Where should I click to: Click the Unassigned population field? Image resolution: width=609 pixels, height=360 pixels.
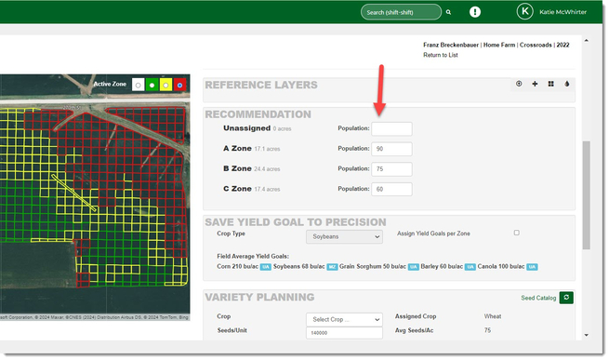pos(391,128)
